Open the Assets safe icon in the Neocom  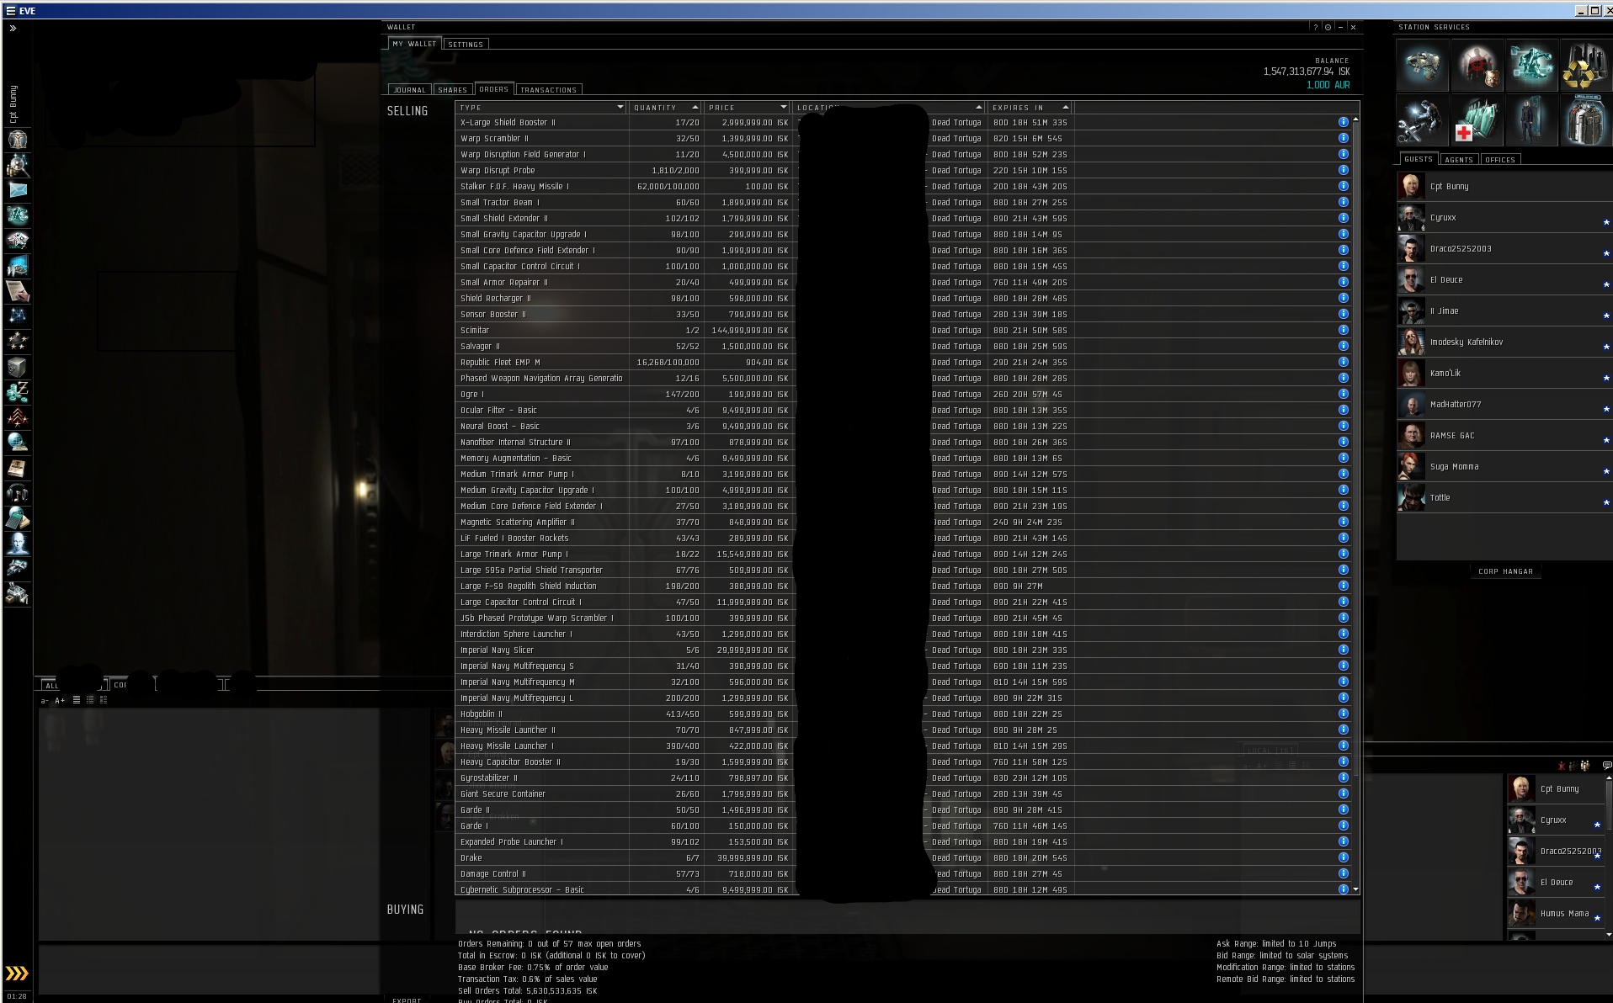pos(18,367)
